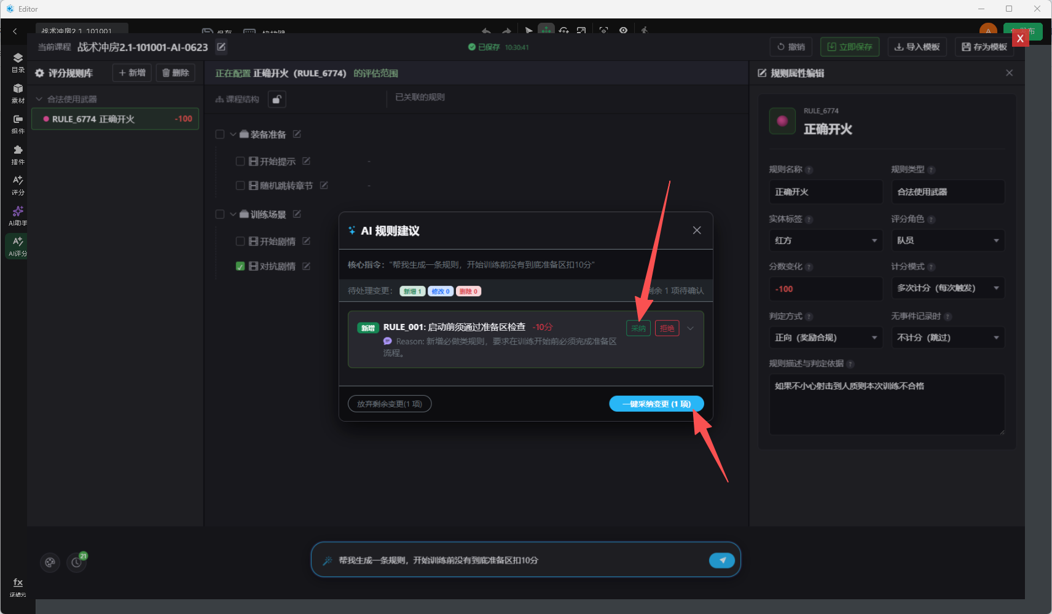The height and width of the screenshot is (614, 1052).
Task: Open the history clock icon with badge 21
Action: [77, 562]
